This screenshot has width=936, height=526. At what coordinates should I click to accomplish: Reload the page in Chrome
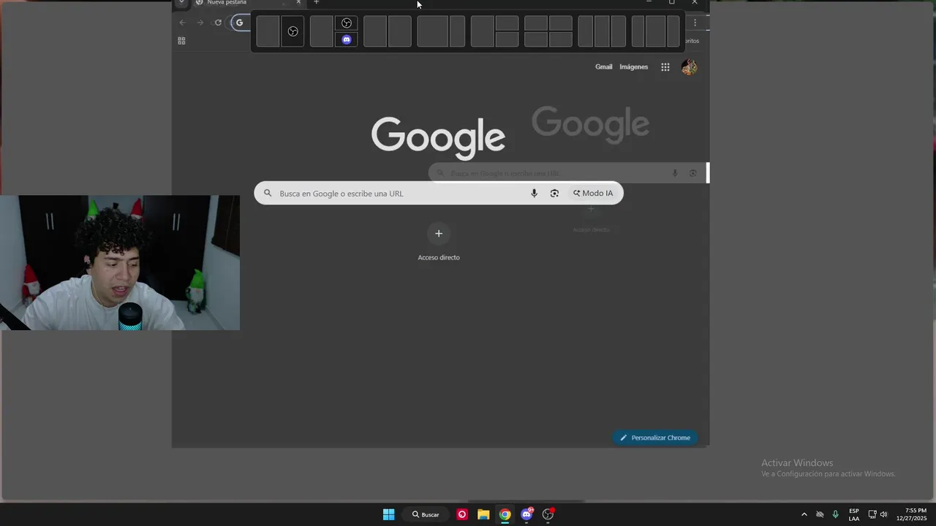[218, 23]
